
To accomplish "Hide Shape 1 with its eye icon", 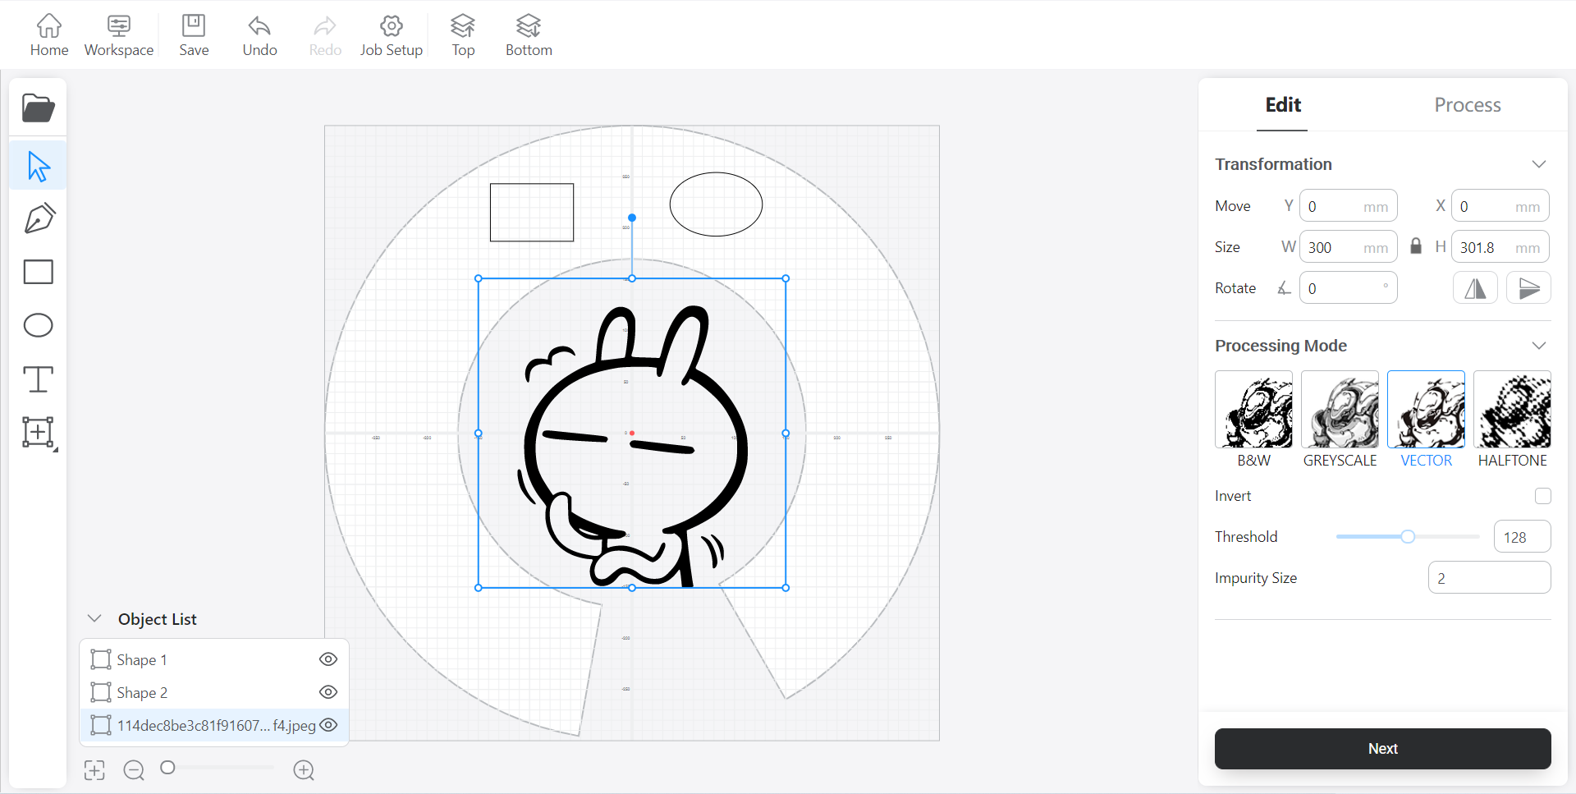I will (x=328, y=659).
